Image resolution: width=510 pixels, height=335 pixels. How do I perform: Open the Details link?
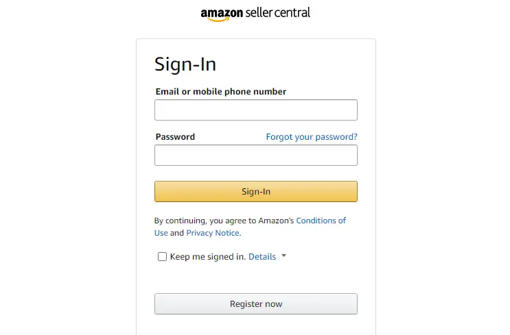coord(262,257)
